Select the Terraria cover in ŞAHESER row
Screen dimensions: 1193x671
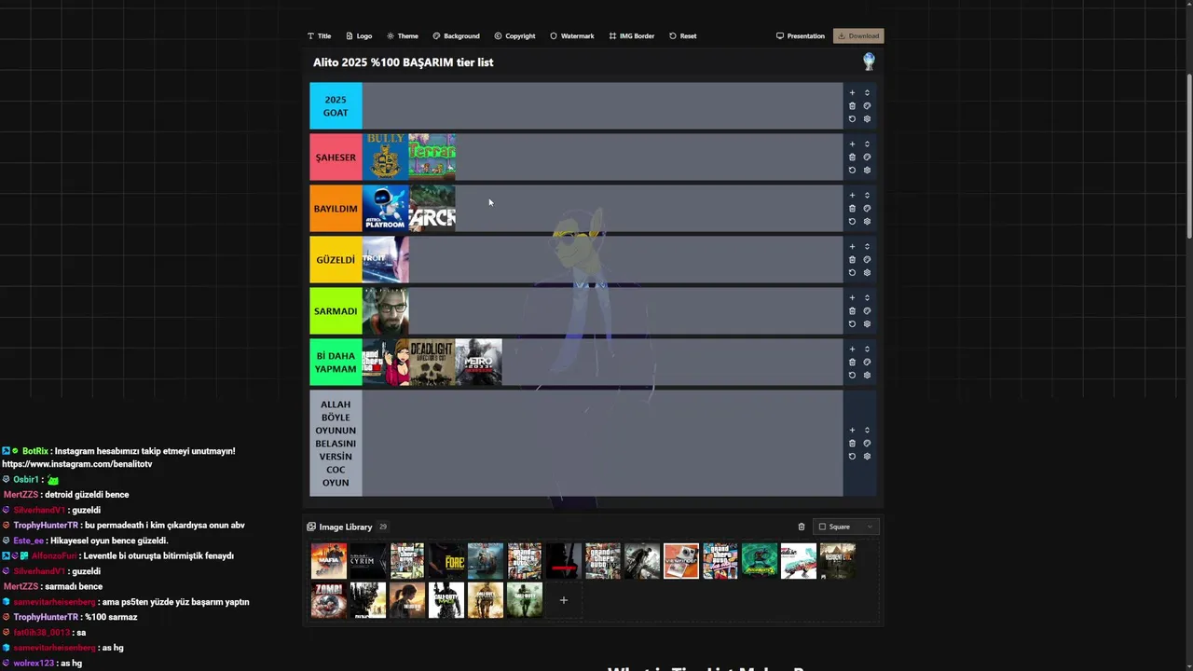coord(432,157)
